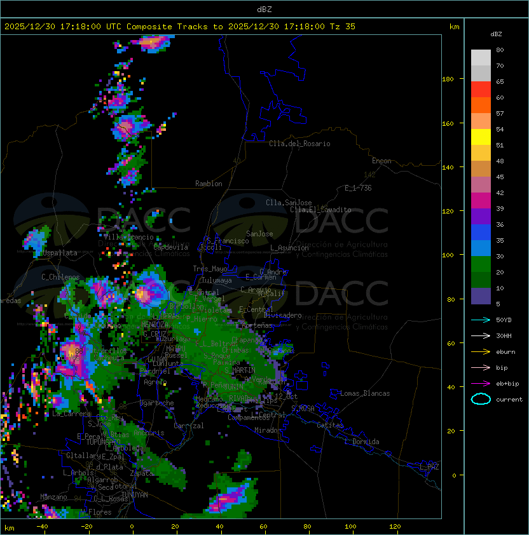Click the '180' tick on the vertical axis
This screenshot has height=535, width=529.
[448, 79]
